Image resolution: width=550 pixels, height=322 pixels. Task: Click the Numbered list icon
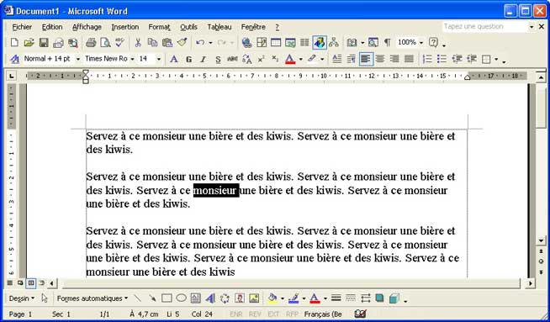point(427,59)
